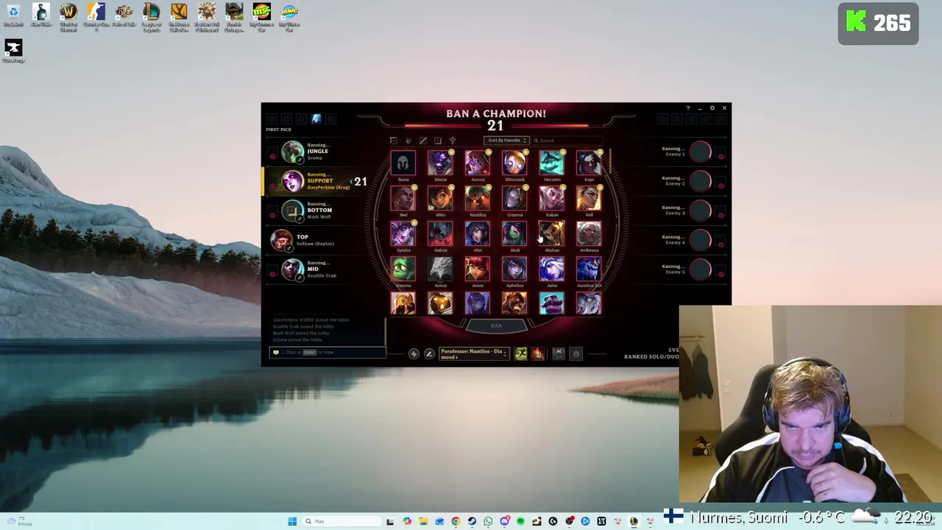
Task: Select the None ban option helmet icon
Action: (x=403, y=163)
